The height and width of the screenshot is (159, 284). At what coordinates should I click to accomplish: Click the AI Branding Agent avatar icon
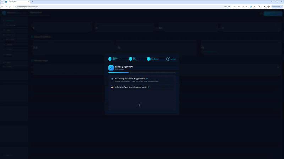(112, 87)
